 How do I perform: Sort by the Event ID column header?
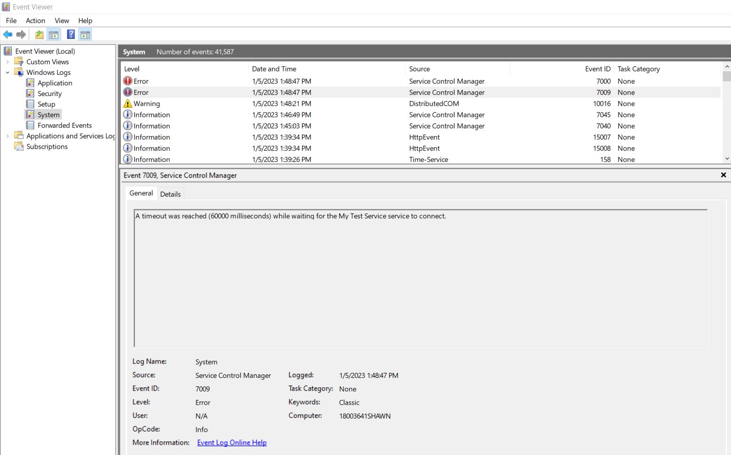562,69
